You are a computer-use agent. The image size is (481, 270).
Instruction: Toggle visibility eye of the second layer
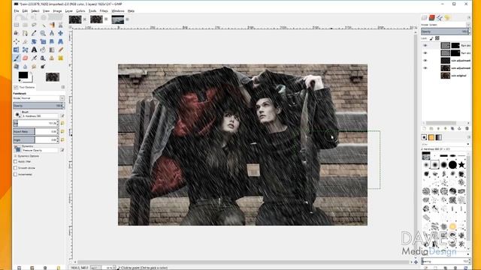tap(425, 53)
